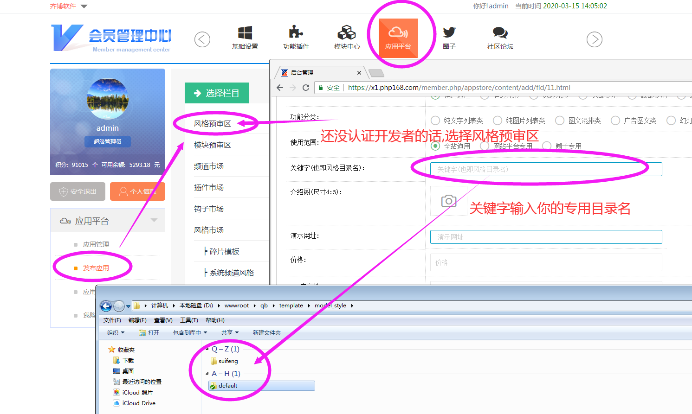This screenshot has width=692, height=414.
Task: Select the 纯文字列表类 radio button
Action: (435, 121)
